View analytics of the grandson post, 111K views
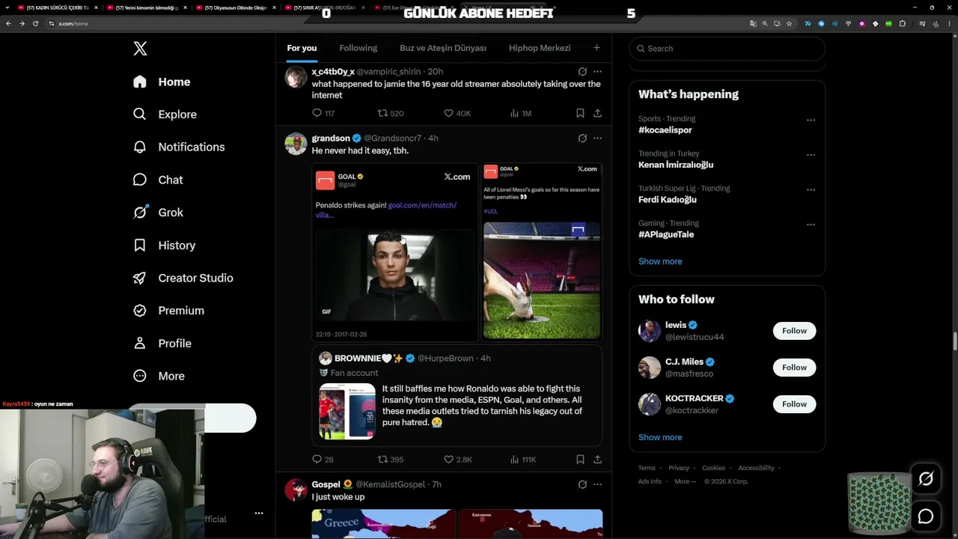Image resolution: width=958 pixels, height=539 pixels. tap(514, 459)
